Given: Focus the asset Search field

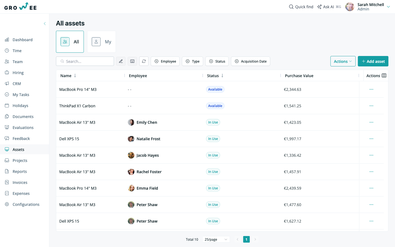Looking at the screenshot, I should coord(85,61).
